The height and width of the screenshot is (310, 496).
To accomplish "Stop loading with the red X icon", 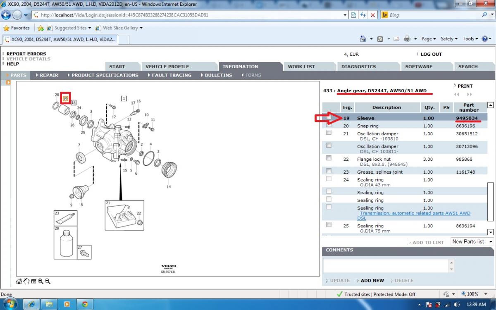I will 373,15.
